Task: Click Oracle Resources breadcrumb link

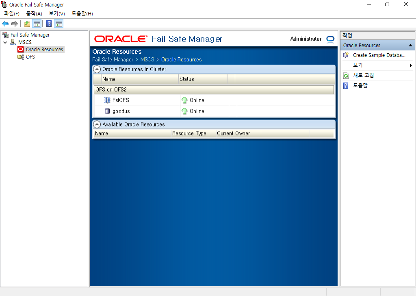Action: [x=182, y=59]
